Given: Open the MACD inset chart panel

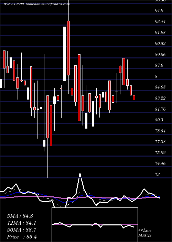Looking at the screenshot, I should point(95,225).
